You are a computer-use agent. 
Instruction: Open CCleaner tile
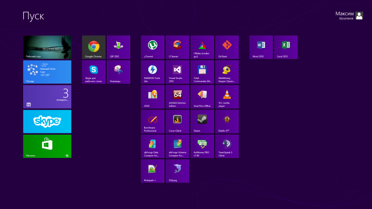point(178,47)
